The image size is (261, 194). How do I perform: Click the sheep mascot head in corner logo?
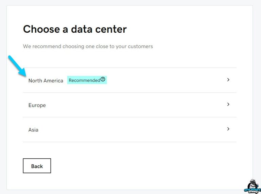tap(252, 182)
